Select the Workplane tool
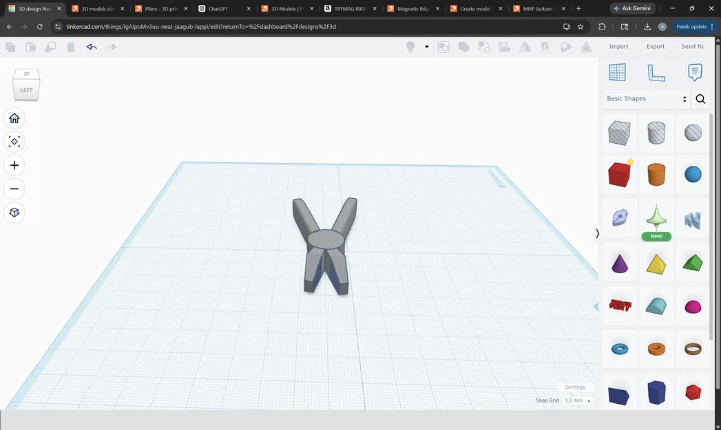 [618, 72]
